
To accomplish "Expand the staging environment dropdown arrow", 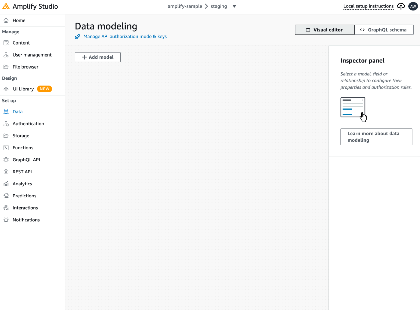I will (234, 6).
